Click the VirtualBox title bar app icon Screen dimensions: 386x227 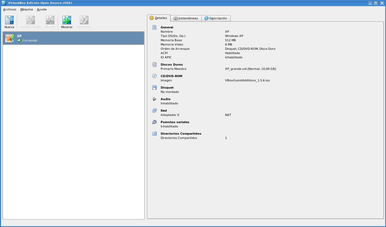click(4, 3)
